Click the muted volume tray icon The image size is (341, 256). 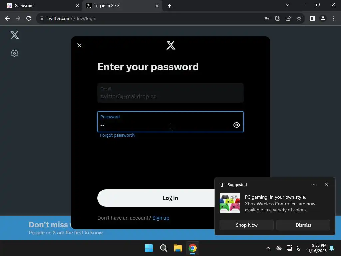[298, 248]
